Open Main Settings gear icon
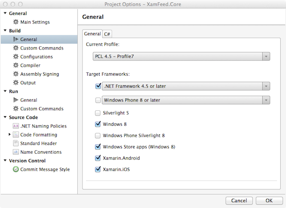286x208 pixels. [x=16, y=22]
